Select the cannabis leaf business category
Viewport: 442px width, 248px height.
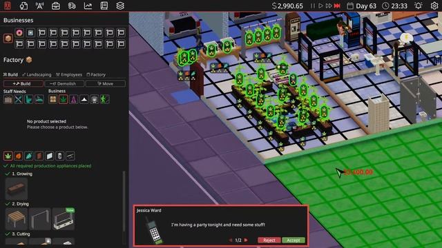tap(63, 99)
